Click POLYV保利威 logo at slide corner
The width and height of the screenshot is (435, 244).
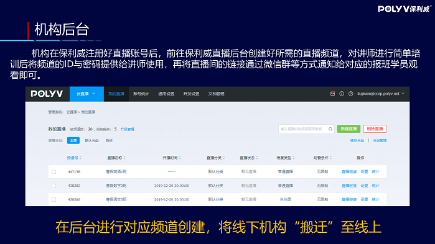pos(404,9)
